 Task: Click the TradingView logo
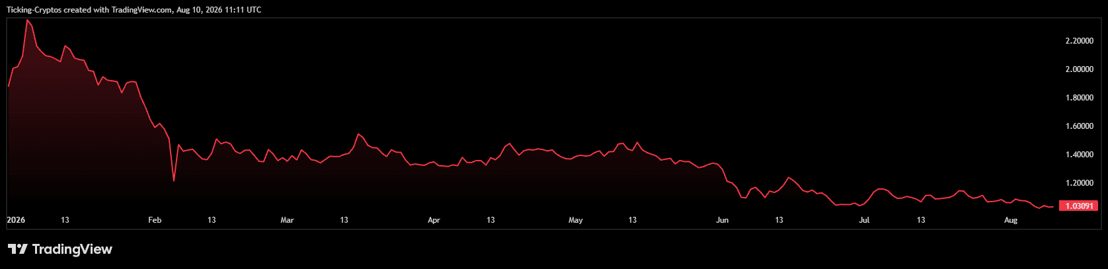pos(60,249)
